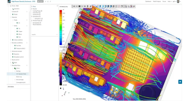Open Result Statistics

[37, 24]
